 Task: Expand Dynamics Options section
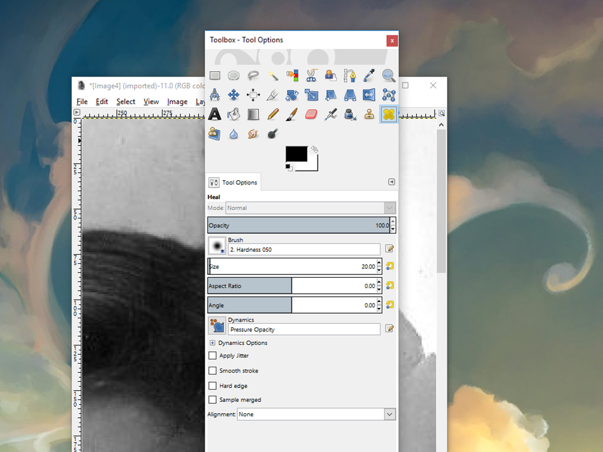click(x=213, y=343)
